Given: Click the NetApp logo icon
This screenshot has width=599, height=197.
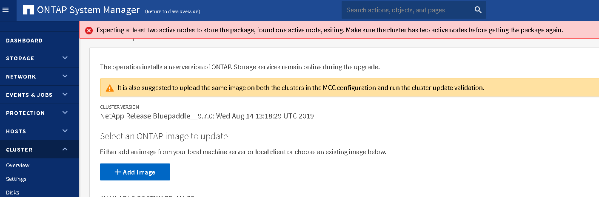Looking at the screenshot, I should pos(29,10).
